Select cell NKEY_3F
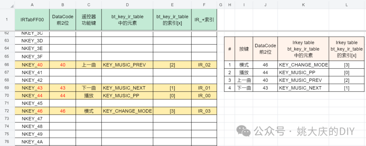The height and width of the screenshot is (146, 366). [x=32, y=56]
